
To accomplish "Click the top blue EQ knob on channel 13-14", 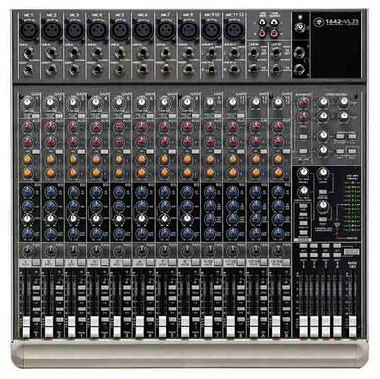I will click(256, 192).
